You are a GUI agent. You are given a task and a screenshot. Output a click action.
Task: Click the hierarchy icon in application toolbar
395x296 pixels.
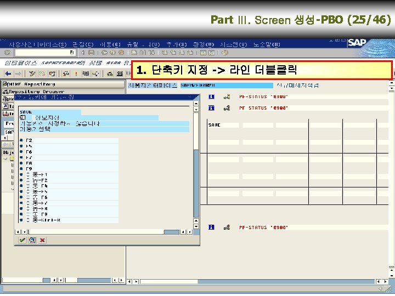[110, 74]
